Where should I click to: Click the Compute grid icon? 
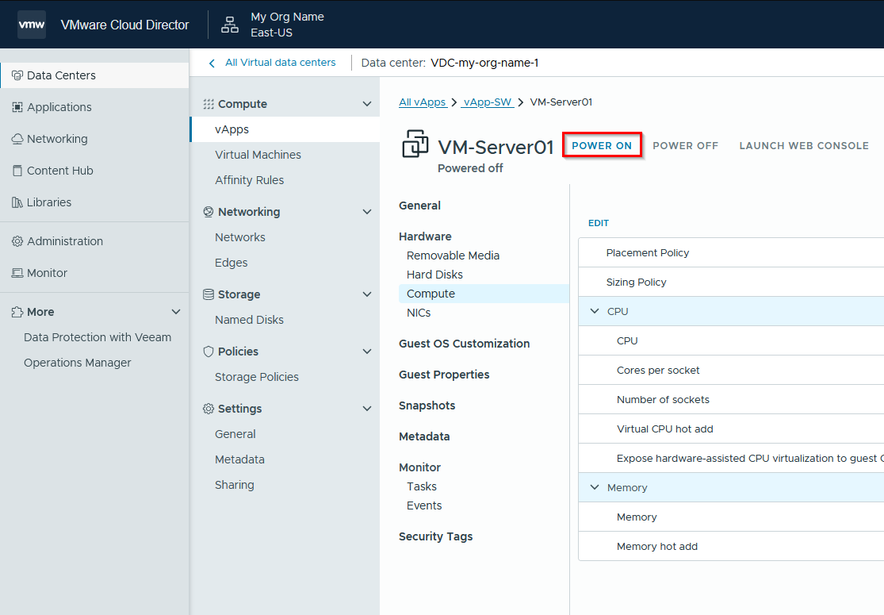point(209,104)
